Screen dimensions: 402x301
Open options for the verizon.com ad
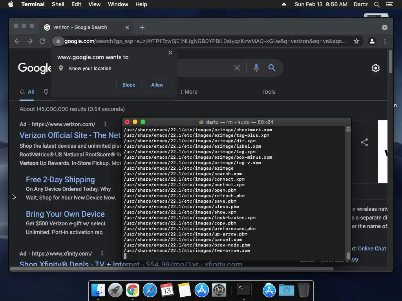click(105, 124)
